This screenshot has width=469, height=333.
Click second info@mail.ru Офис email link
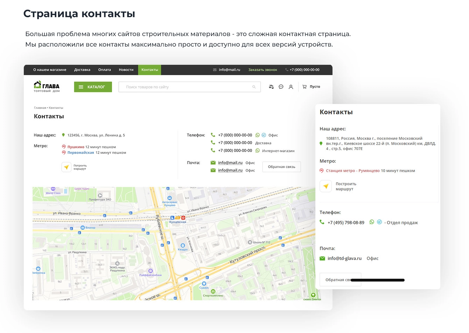click(x=230, y=171)
